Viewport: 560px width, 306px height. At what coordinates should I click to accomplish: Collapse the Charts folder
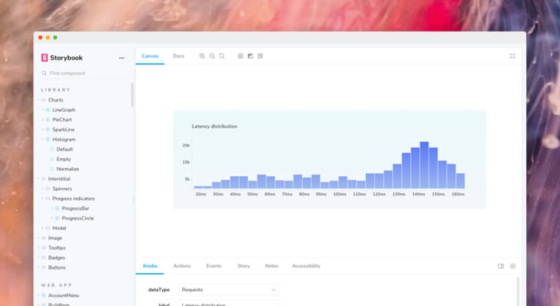[x=56, y=100]
